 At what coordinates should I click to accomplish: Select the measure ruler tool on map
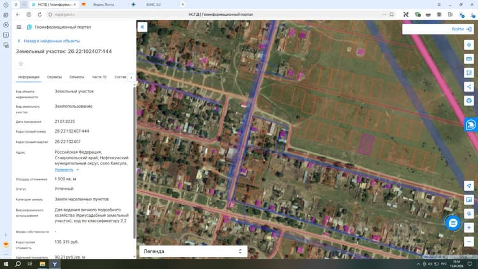[469, 59]
